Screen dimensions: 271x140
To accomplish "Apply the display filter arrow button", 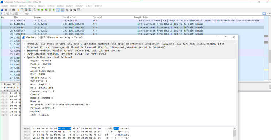I will (264, 13).
